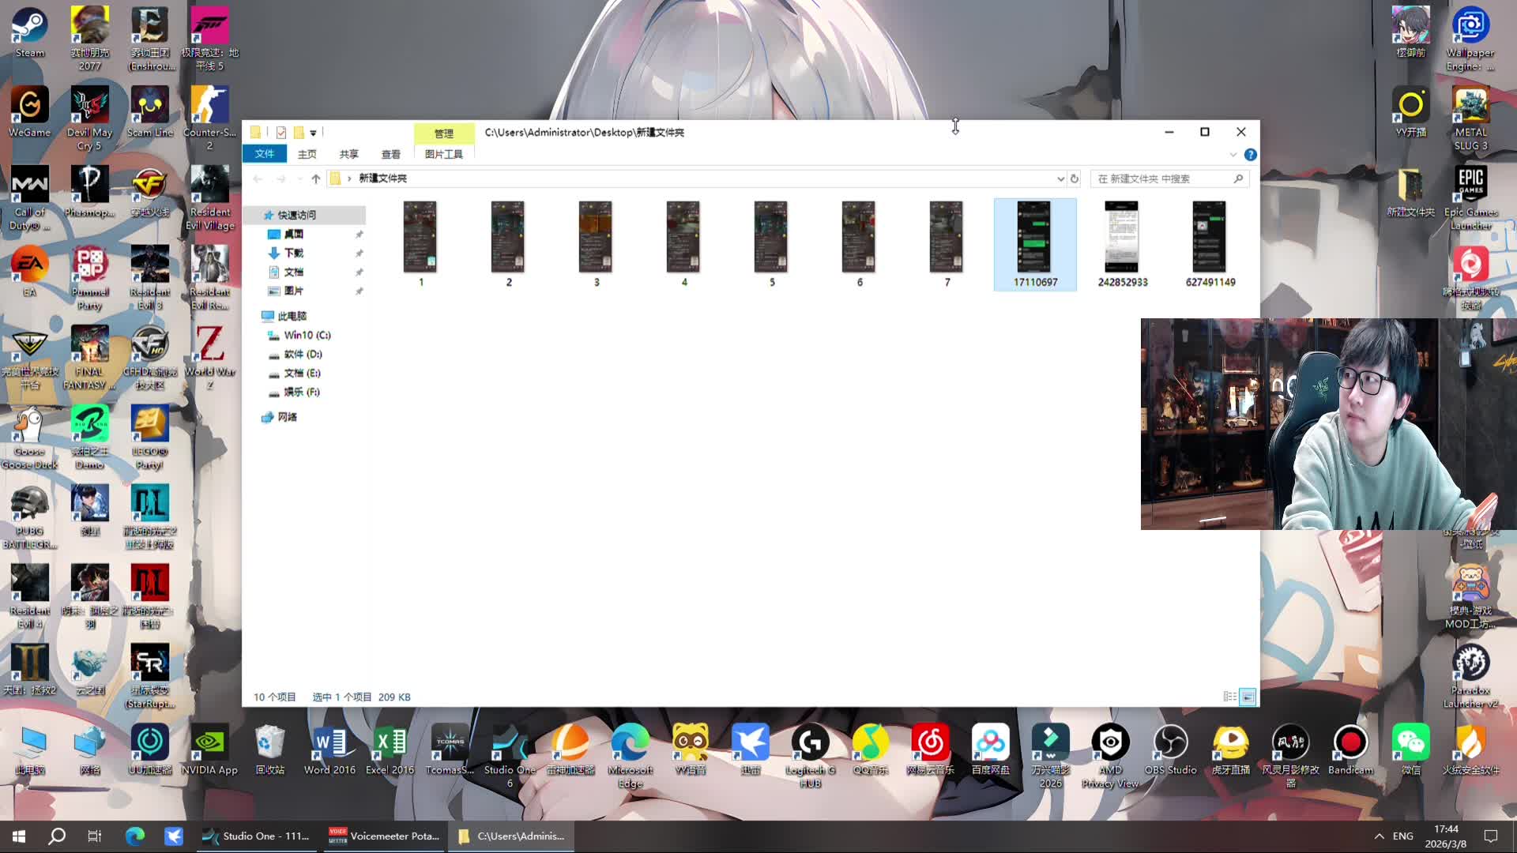Click the Properties icon in quick access toolbar
This screenshot has width=1517, height=853.
[281, 133]
